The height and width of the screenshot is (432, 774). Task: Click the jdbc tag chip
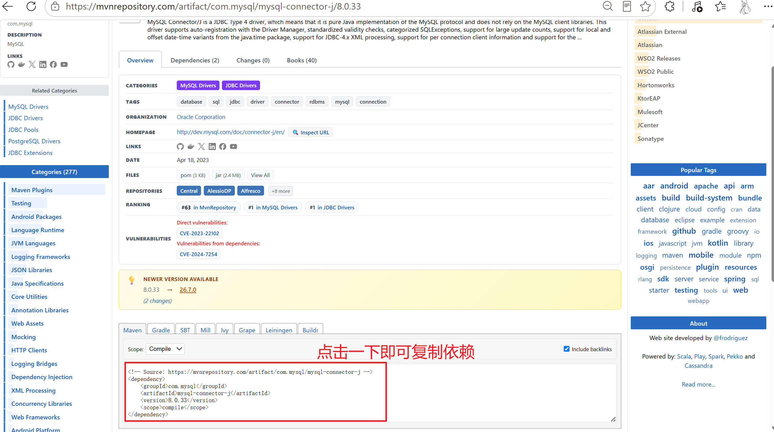pyautogui.click(x=235, y=101)
